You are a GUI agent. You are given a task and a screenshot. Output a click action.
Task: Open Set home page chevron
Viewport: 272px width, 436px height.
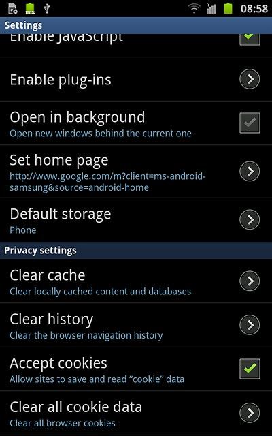click(x=250, y=171)
